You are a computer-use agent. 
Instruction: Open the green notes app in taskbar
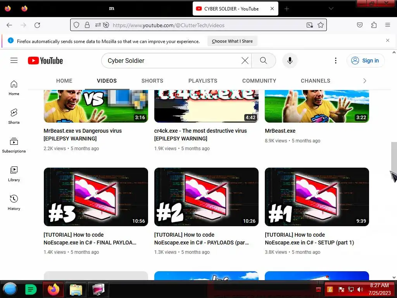[x=31, y=289]
